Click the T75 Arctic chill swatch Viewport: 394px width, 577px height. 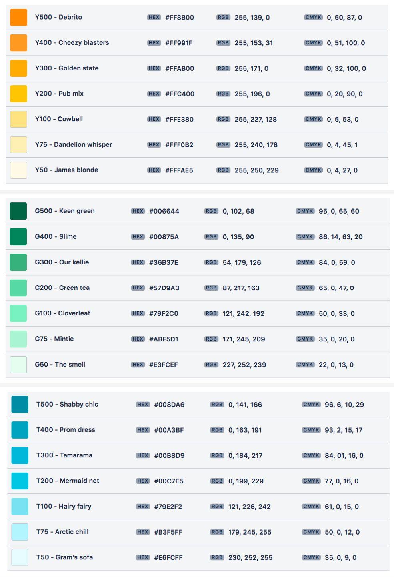(20, 532)
